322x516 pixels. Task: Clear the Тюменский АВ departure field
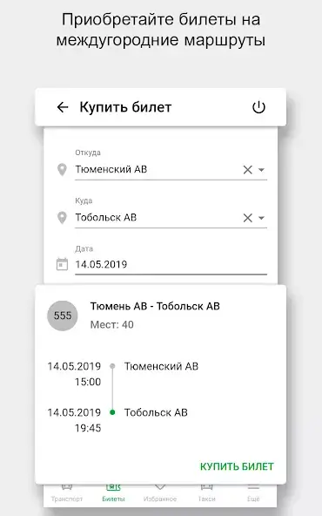(x=247, y=170)
